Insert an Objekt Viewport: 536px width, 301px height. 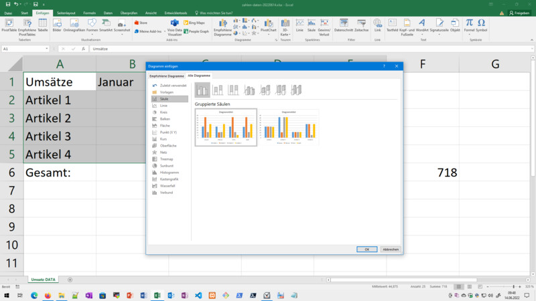click(455, 25)
